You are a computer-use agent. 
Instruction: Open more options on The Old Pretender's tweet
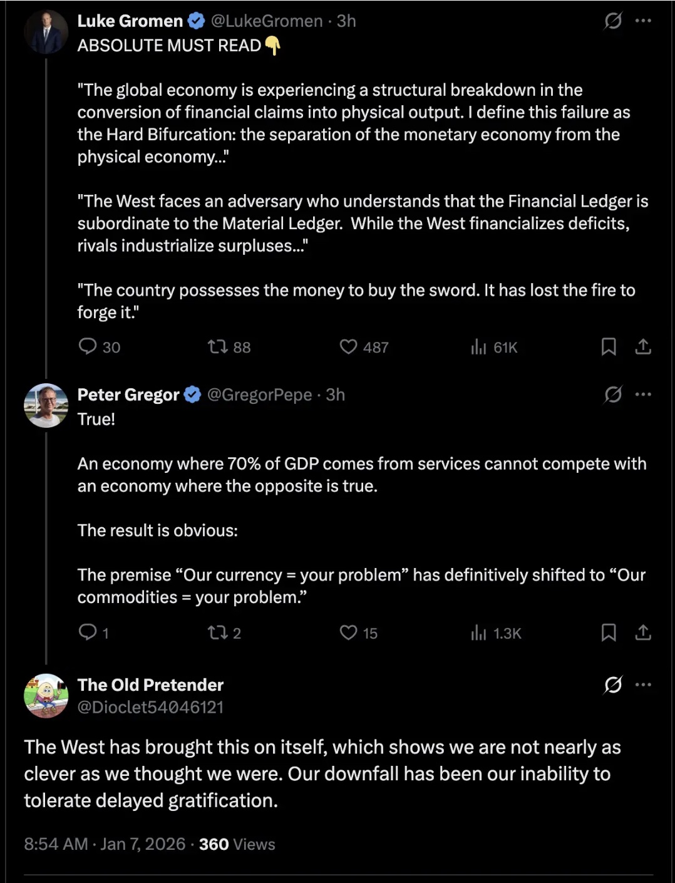(x=643, y=684)
